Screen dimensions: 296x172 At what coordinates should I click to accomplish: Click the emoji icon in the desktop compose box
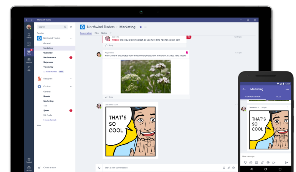point(224,168)
